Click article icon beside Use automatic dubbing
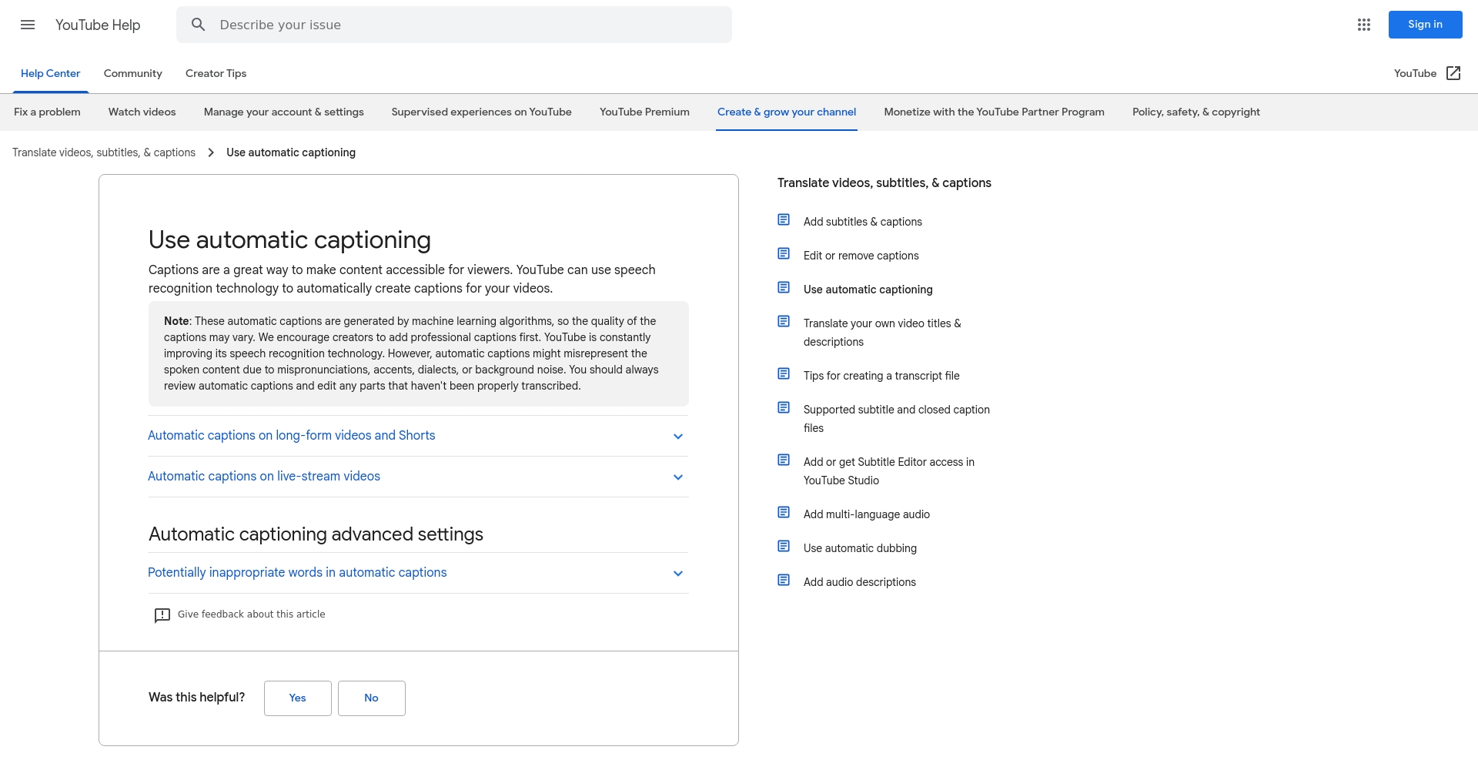Screen dimensions: 1478x770 pos(784,547)
